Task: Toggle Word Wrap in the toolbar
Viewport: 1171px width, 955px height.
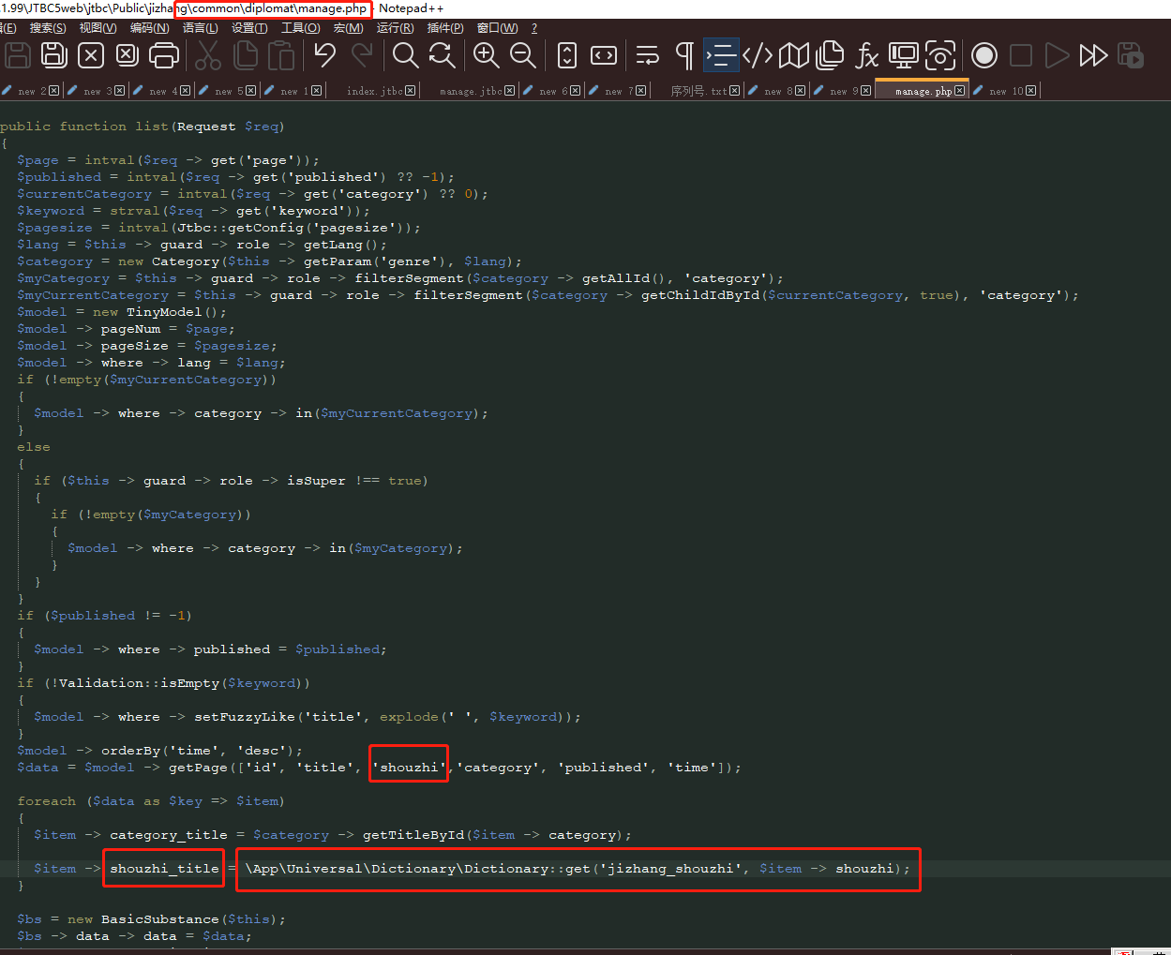Action: coord(647,55)
